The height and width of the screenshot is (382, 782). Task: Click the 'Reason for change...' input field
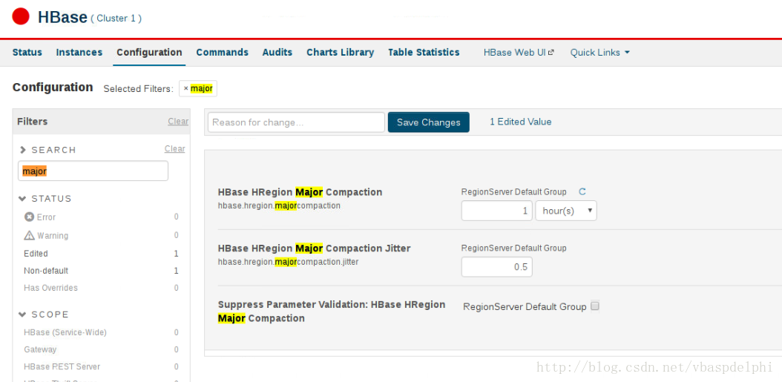[296, 122]
